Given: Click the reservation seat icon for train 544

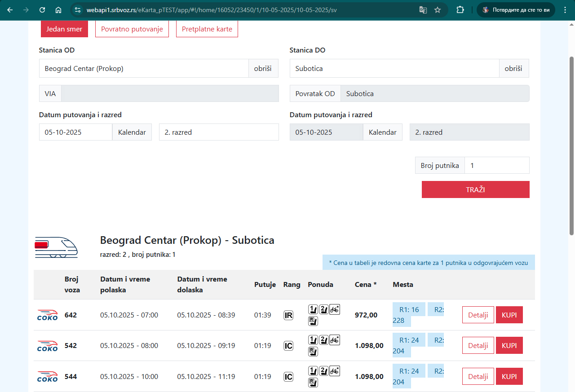Looking at the screenshot, I should [x=313, y=383].
